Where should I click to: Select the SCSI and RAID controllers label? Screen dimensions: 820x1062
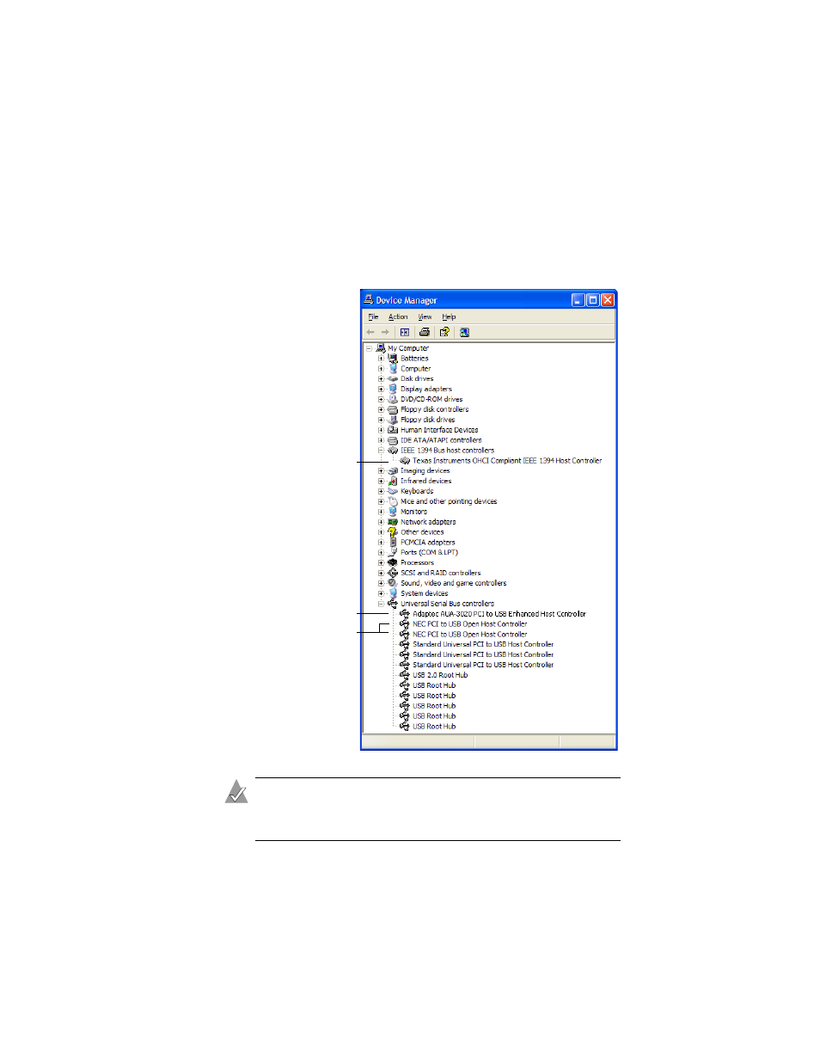[x=440, y=573]
